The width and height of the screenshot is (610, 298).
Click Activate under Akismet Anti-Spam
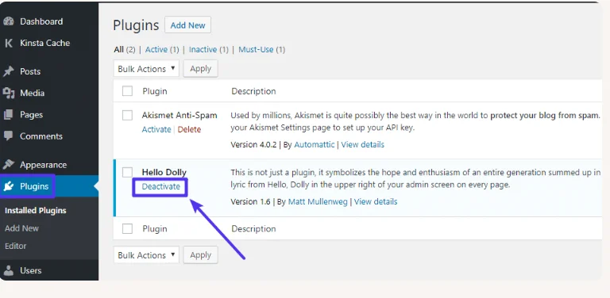(156, 130)
